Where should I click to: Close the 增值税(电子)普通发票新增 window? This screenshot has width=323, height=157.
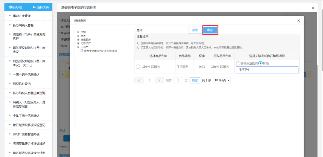click(313, 8)
